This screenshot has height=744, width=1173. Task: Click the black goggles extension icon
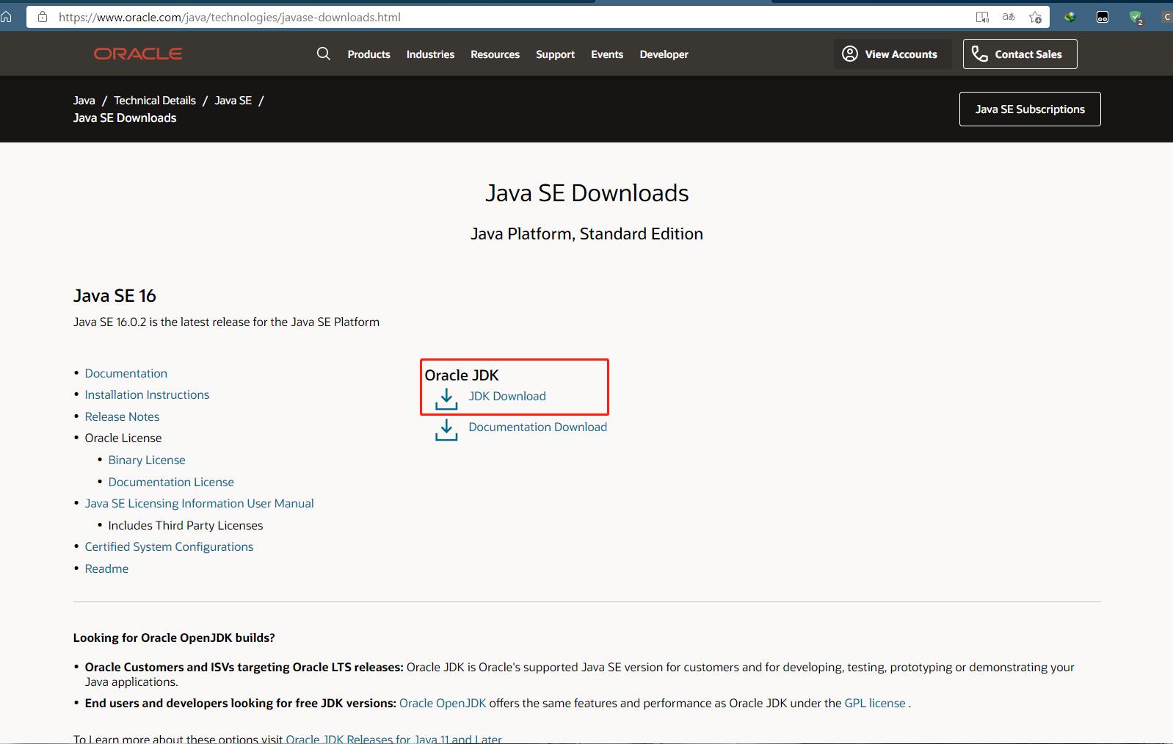click(1103, 17)
